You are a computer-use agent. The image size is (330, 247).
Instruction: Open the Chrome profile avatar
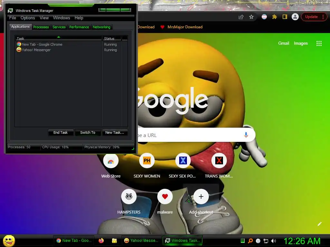[295, 17]
